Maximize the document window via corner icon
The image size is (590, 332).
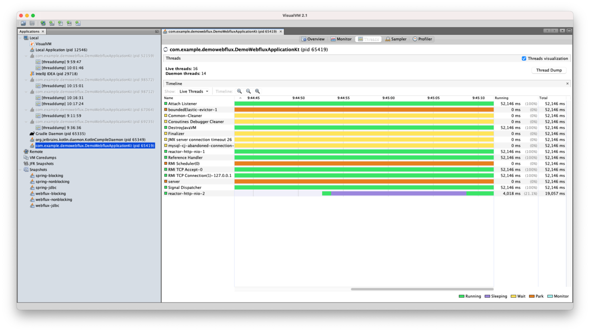[x=569, y=31]
